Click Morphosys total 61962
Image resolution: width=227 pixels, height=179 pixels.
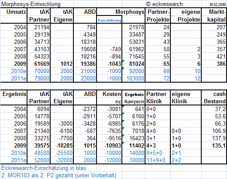136,49
